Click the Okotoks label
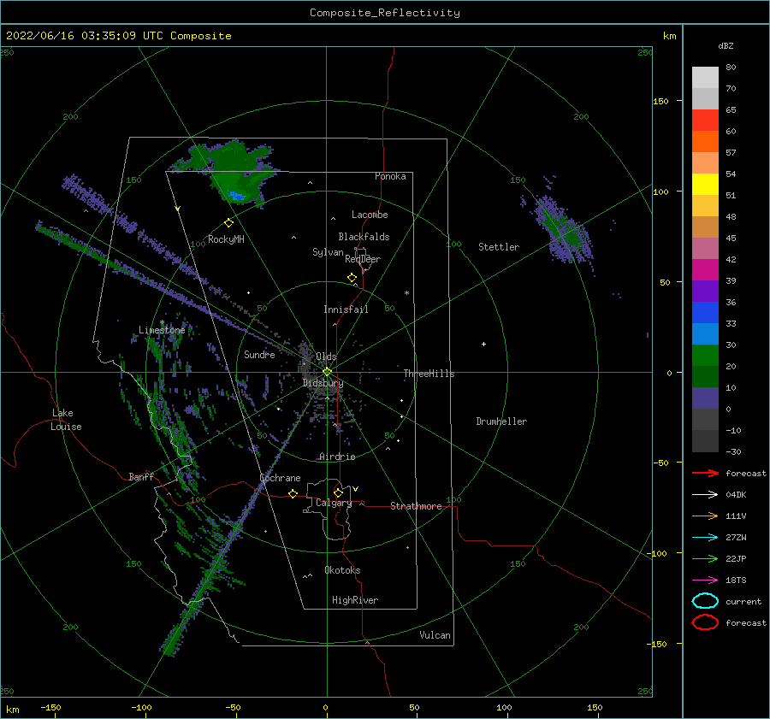The image size is (770, 719). 342,570
